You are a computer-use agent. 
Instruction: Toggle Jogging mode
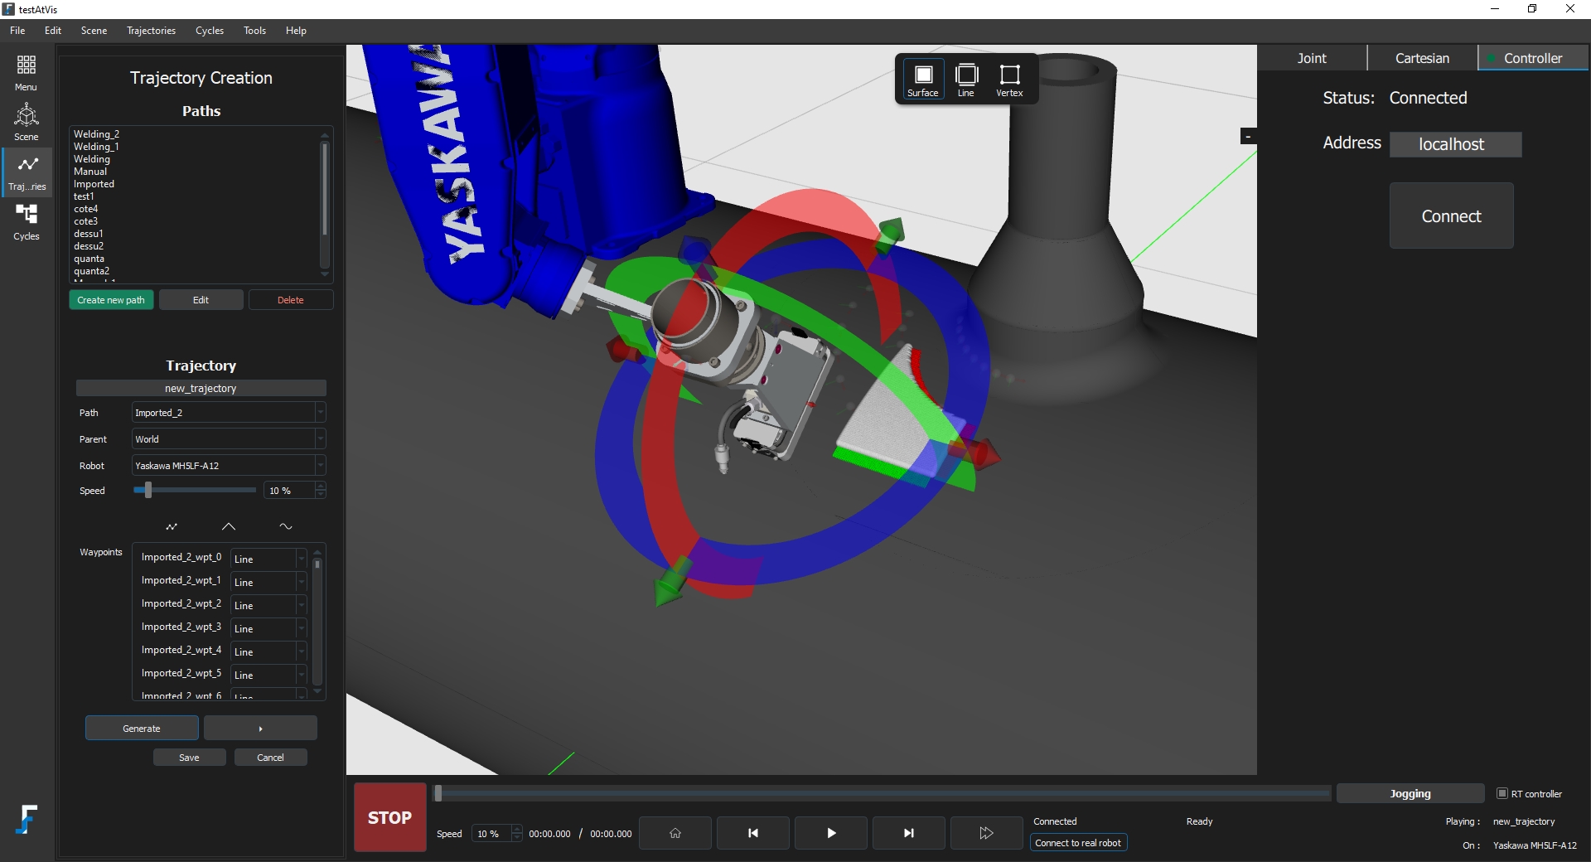(1411, 793)
